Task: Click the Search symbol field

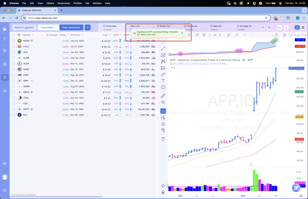Action: coord(24,27)
